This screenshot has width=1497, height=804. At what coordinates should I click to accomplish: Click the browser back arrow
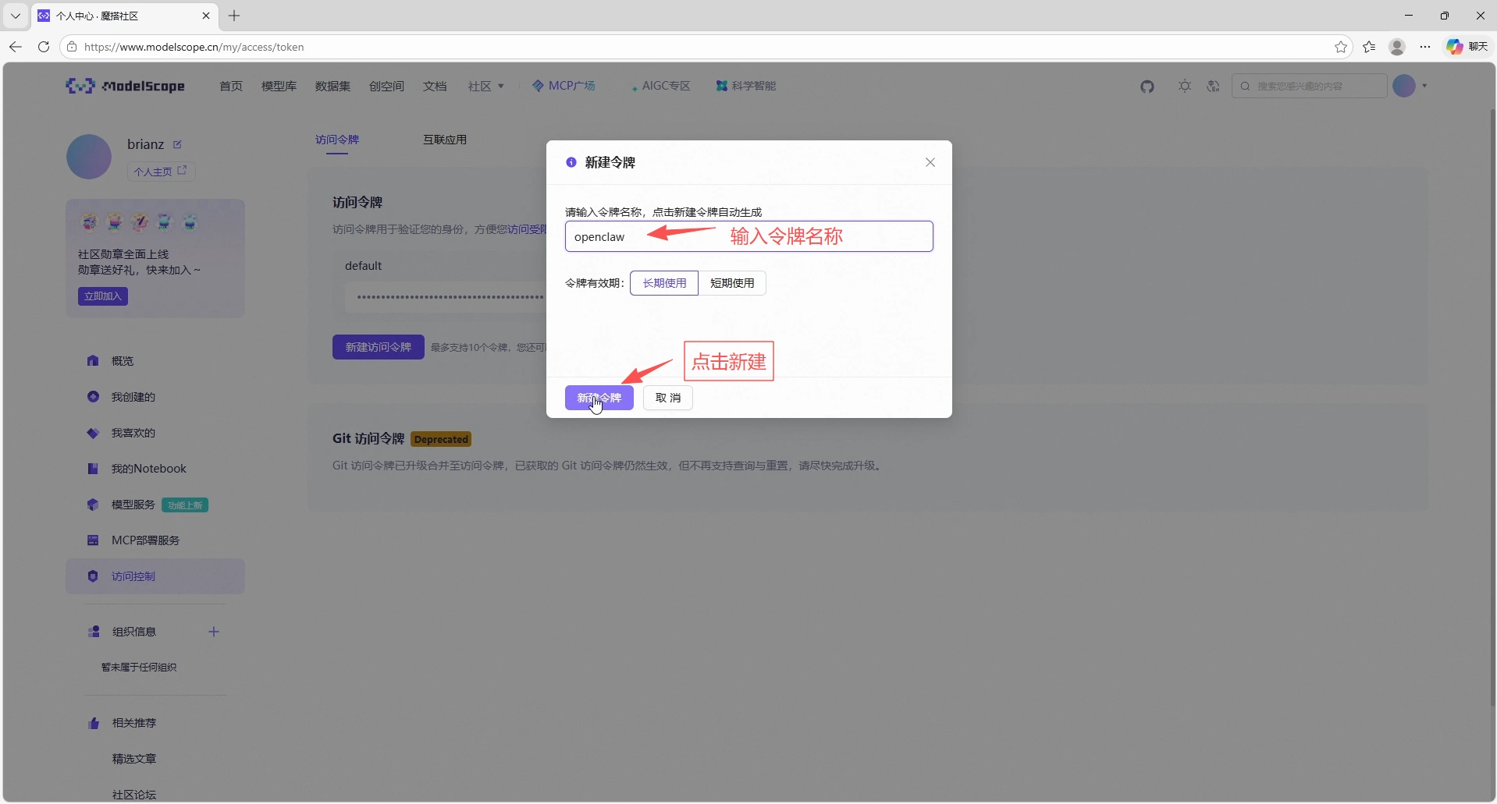point(16,47)
